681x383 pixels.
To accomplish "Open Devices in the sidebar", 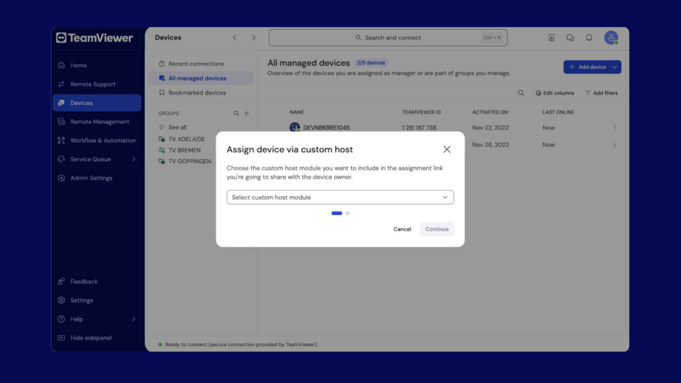I will [x=97, y=103].
